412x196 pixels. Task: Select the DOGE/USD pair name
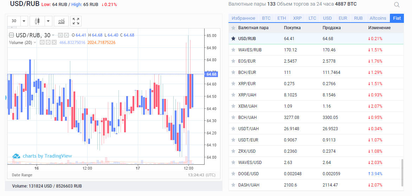(x=249, y=173)
